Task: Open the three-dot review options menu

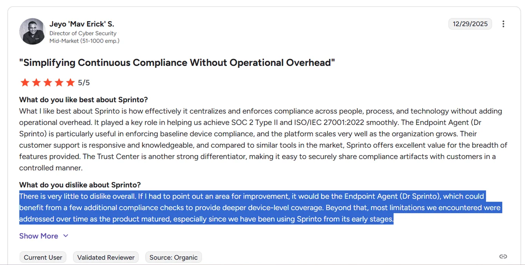Action: (x=503, y=24)
